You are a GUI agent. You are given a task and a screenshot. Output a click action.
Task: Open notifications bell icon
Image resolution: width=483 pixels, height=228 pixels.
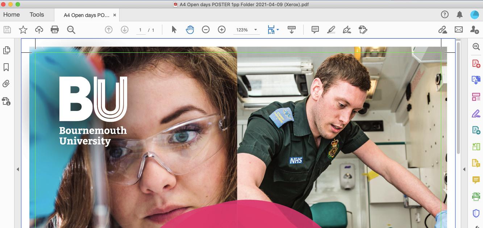(459, 14)
